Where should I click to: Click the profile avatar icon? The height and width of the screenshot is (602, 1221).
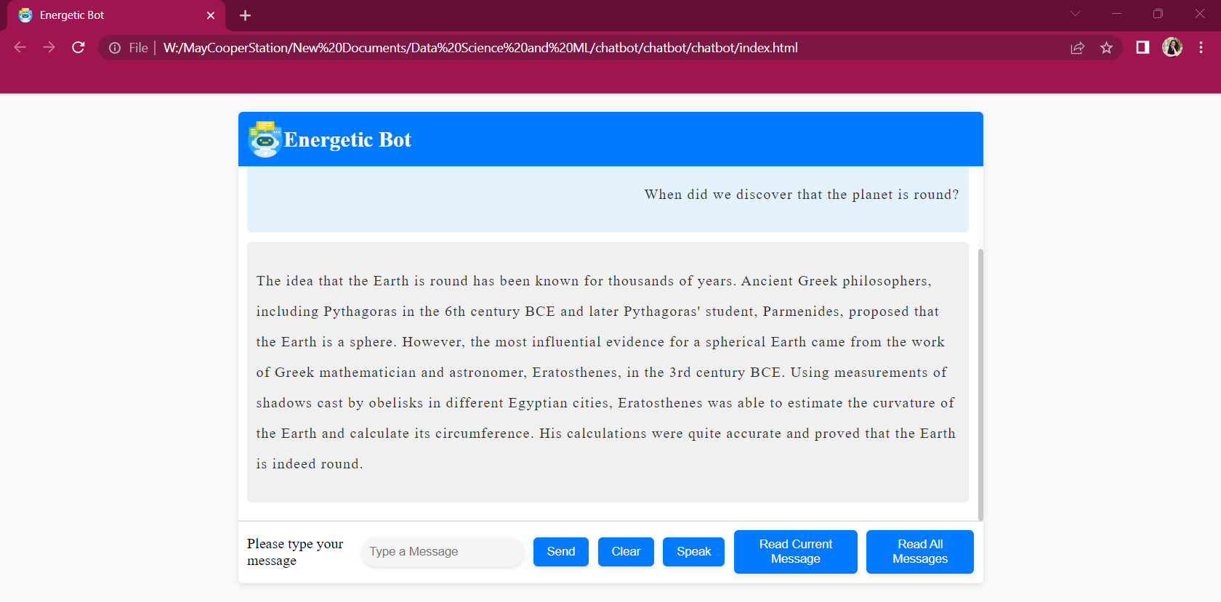(1172, 47)
